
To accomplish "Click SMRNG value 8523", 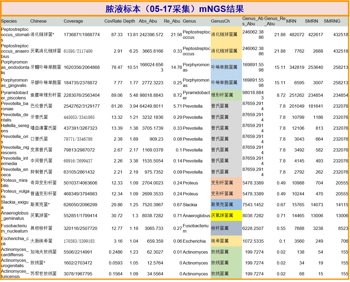I will [343, 228].
